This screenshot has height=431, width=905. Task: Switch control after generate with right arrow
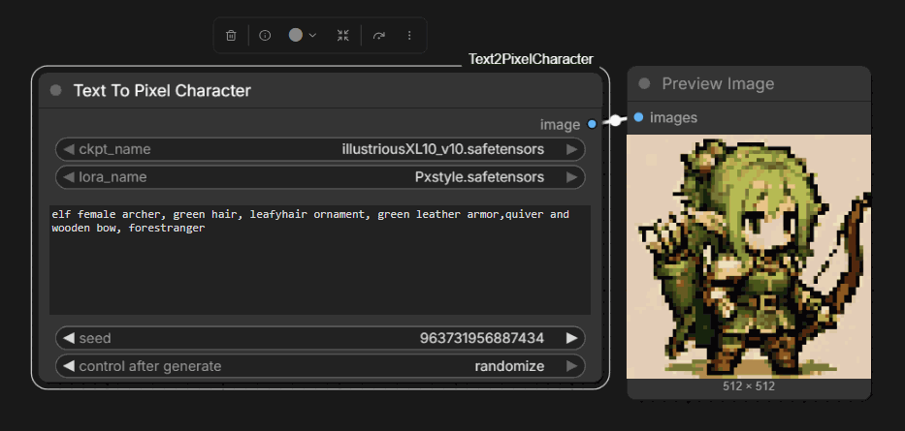(571, 366)
